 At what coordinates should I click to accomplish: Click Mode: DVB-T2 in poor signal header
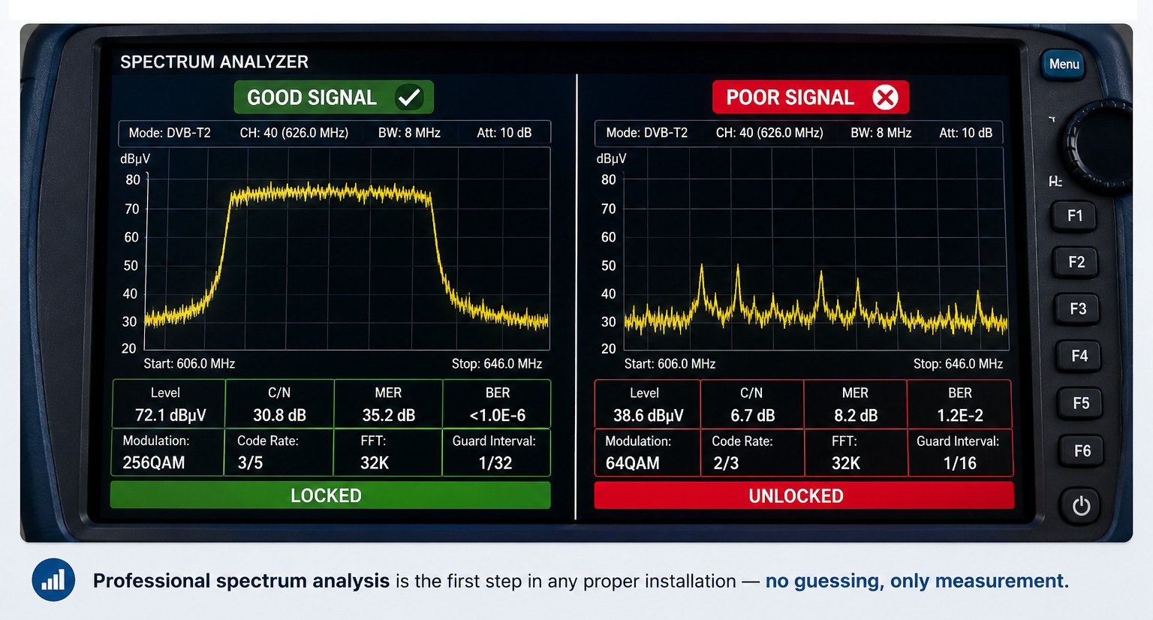(x=647, y=133)
